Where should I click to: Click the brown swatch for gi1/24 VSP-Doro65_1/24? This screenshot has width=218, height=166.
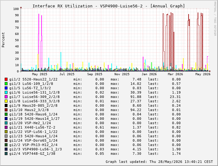click(6, 140)
